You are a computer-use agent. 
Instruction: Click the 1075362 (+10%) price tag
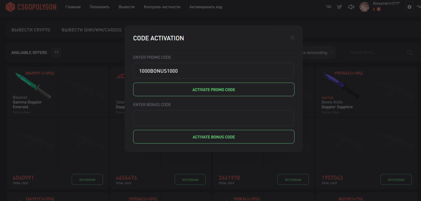[x=142, y=199]
